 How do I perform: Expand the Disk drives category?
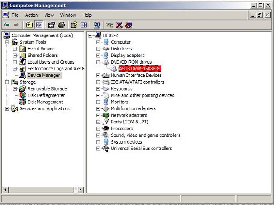tap(98, 49)
